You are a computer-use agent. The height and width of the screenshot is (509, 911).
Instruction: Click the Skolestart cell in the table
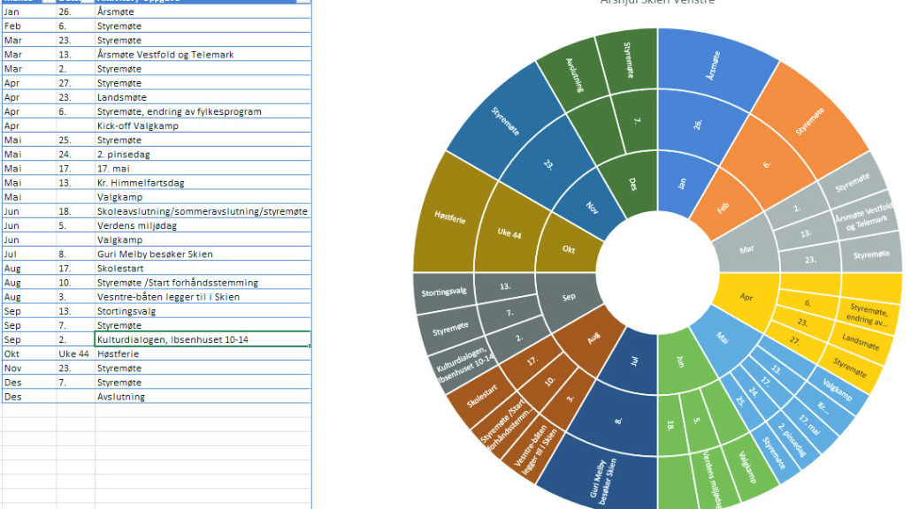[203, 269]
